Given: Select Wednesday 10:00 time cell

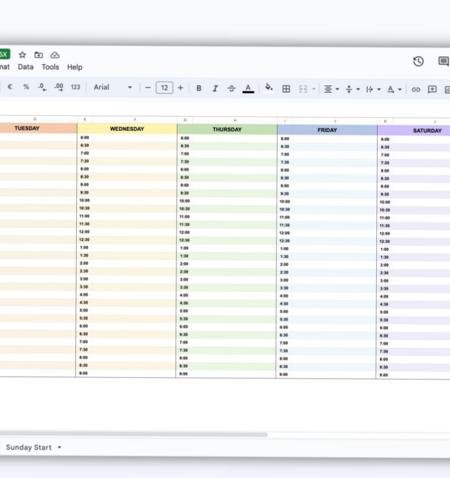Looking at the screenshot, I should point(84,200).
